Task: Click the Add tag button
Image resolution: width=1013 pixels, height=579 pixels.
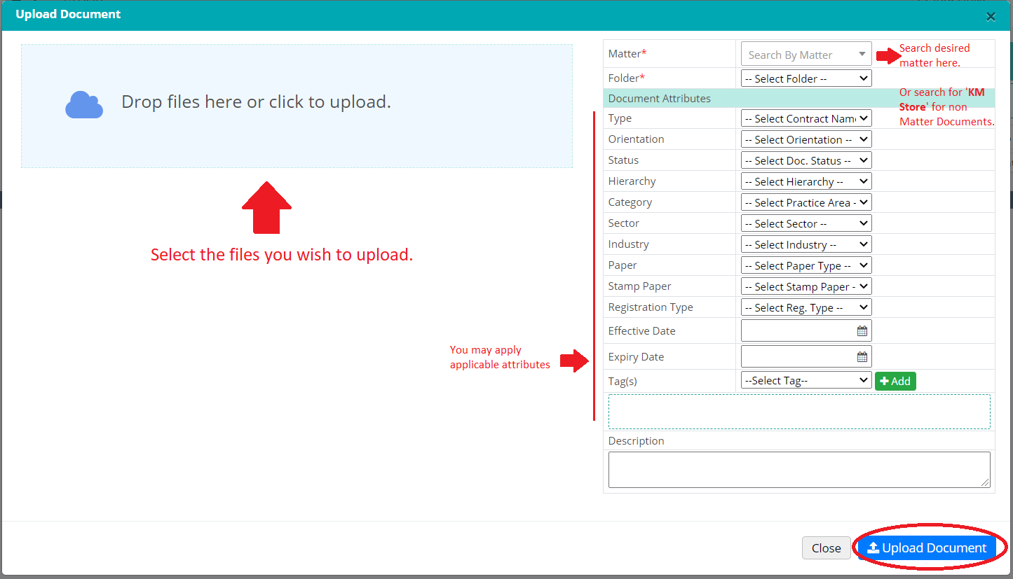Action: 895,381
